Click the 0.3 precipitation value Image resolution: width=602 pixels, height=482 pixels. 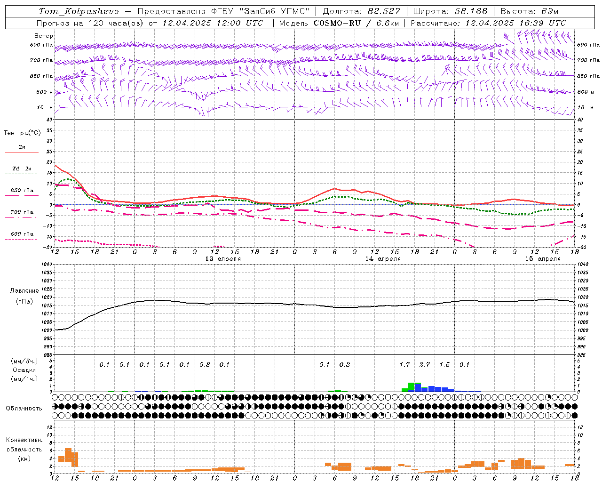[205, 364]
